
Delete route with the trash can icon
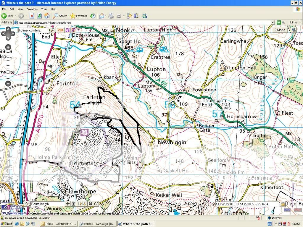pyautogui.click(x=74, y=204)
